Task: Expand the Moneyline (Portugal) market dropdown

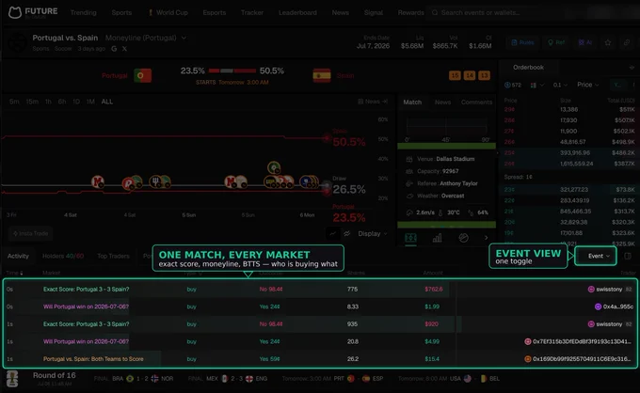Action: click(146, 38)
